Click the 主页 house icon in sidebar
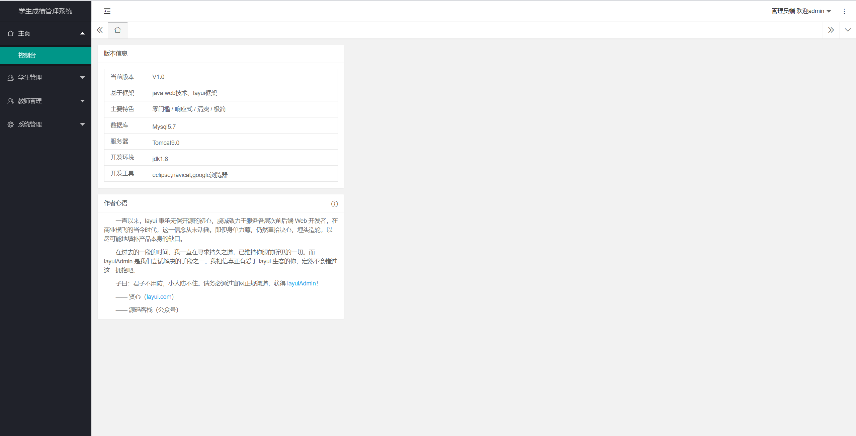The image size is (856, 436). point(11,33)
